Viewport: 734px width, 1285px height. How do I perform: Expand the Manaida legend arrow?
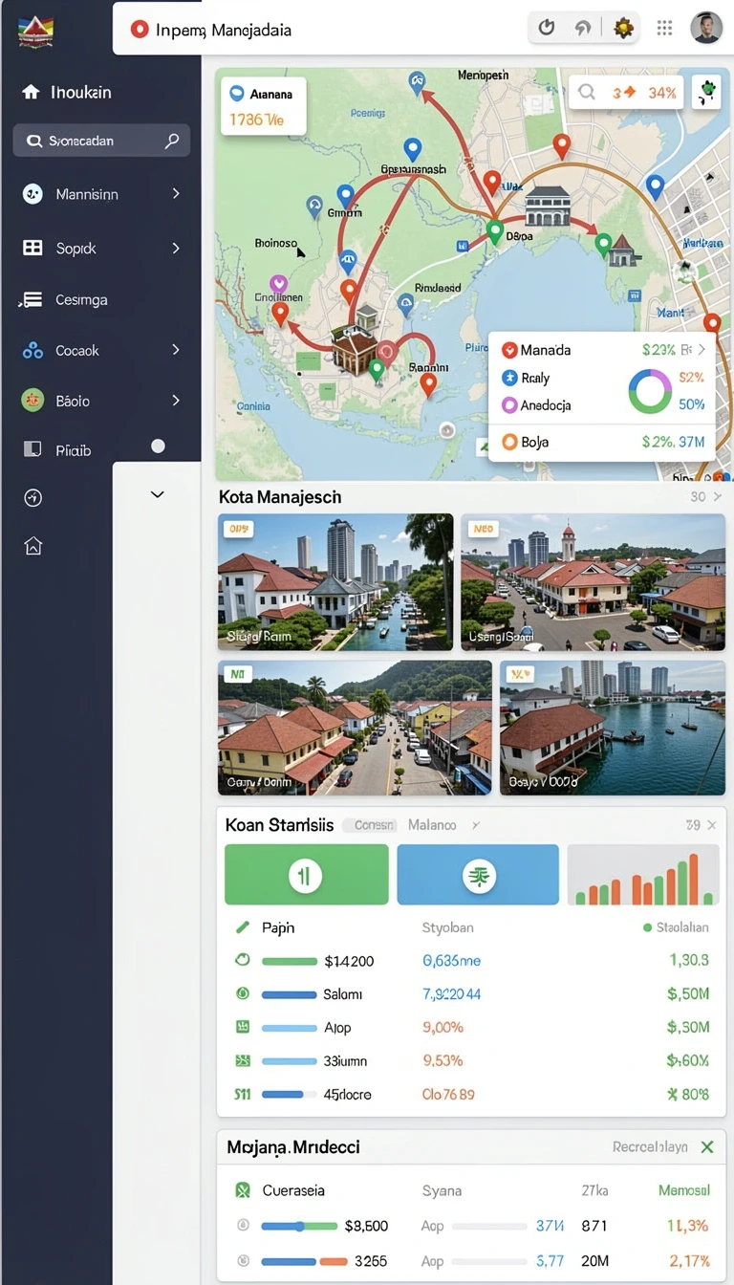pyautogui.click(x=702, y=350)
